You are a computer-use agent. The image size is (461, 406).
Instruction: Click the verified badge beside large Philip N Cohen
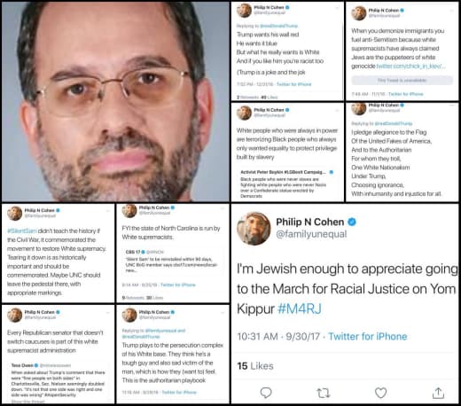(352, 222)
